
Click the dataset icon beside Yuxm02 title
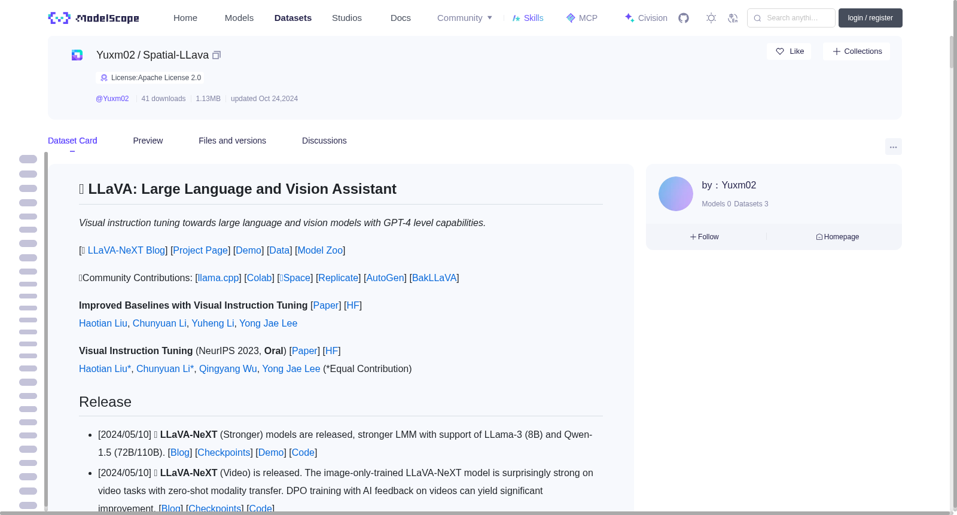click(x=77, y=55)
